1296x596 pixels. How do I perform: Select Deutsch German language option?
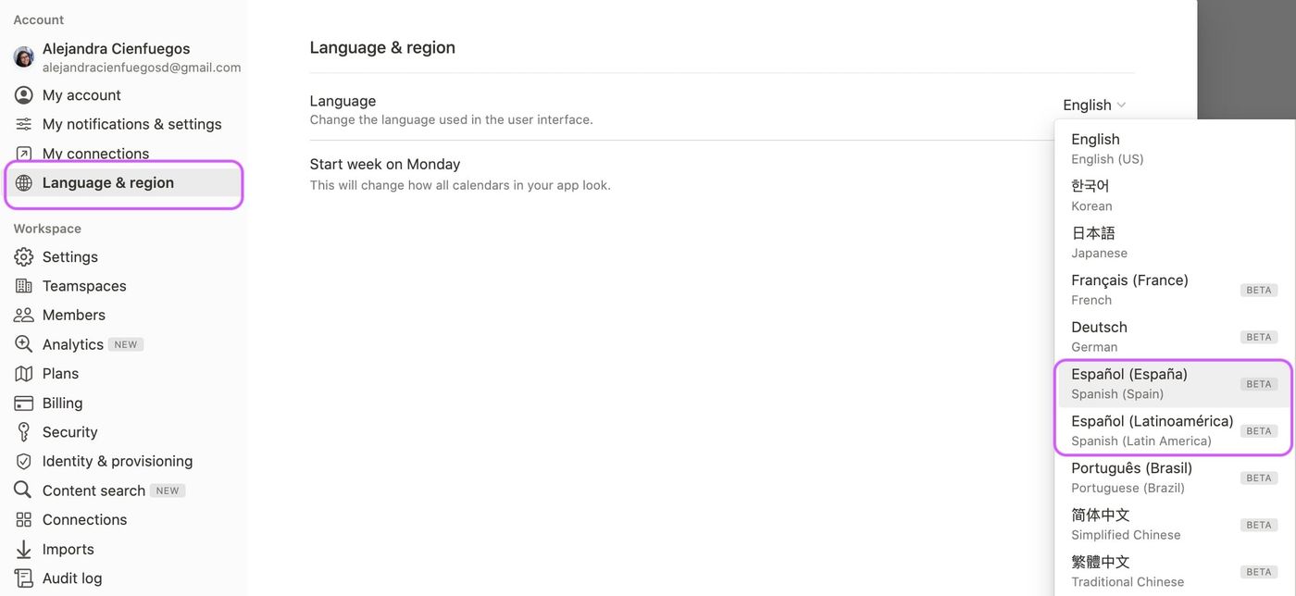coord(1174,337)
